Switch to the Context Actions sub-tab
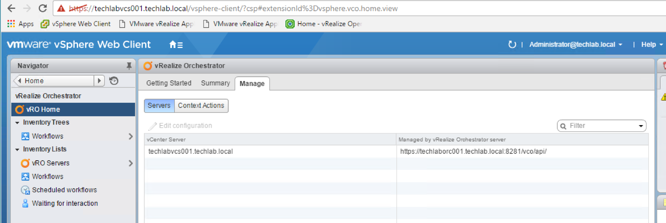 201,106
